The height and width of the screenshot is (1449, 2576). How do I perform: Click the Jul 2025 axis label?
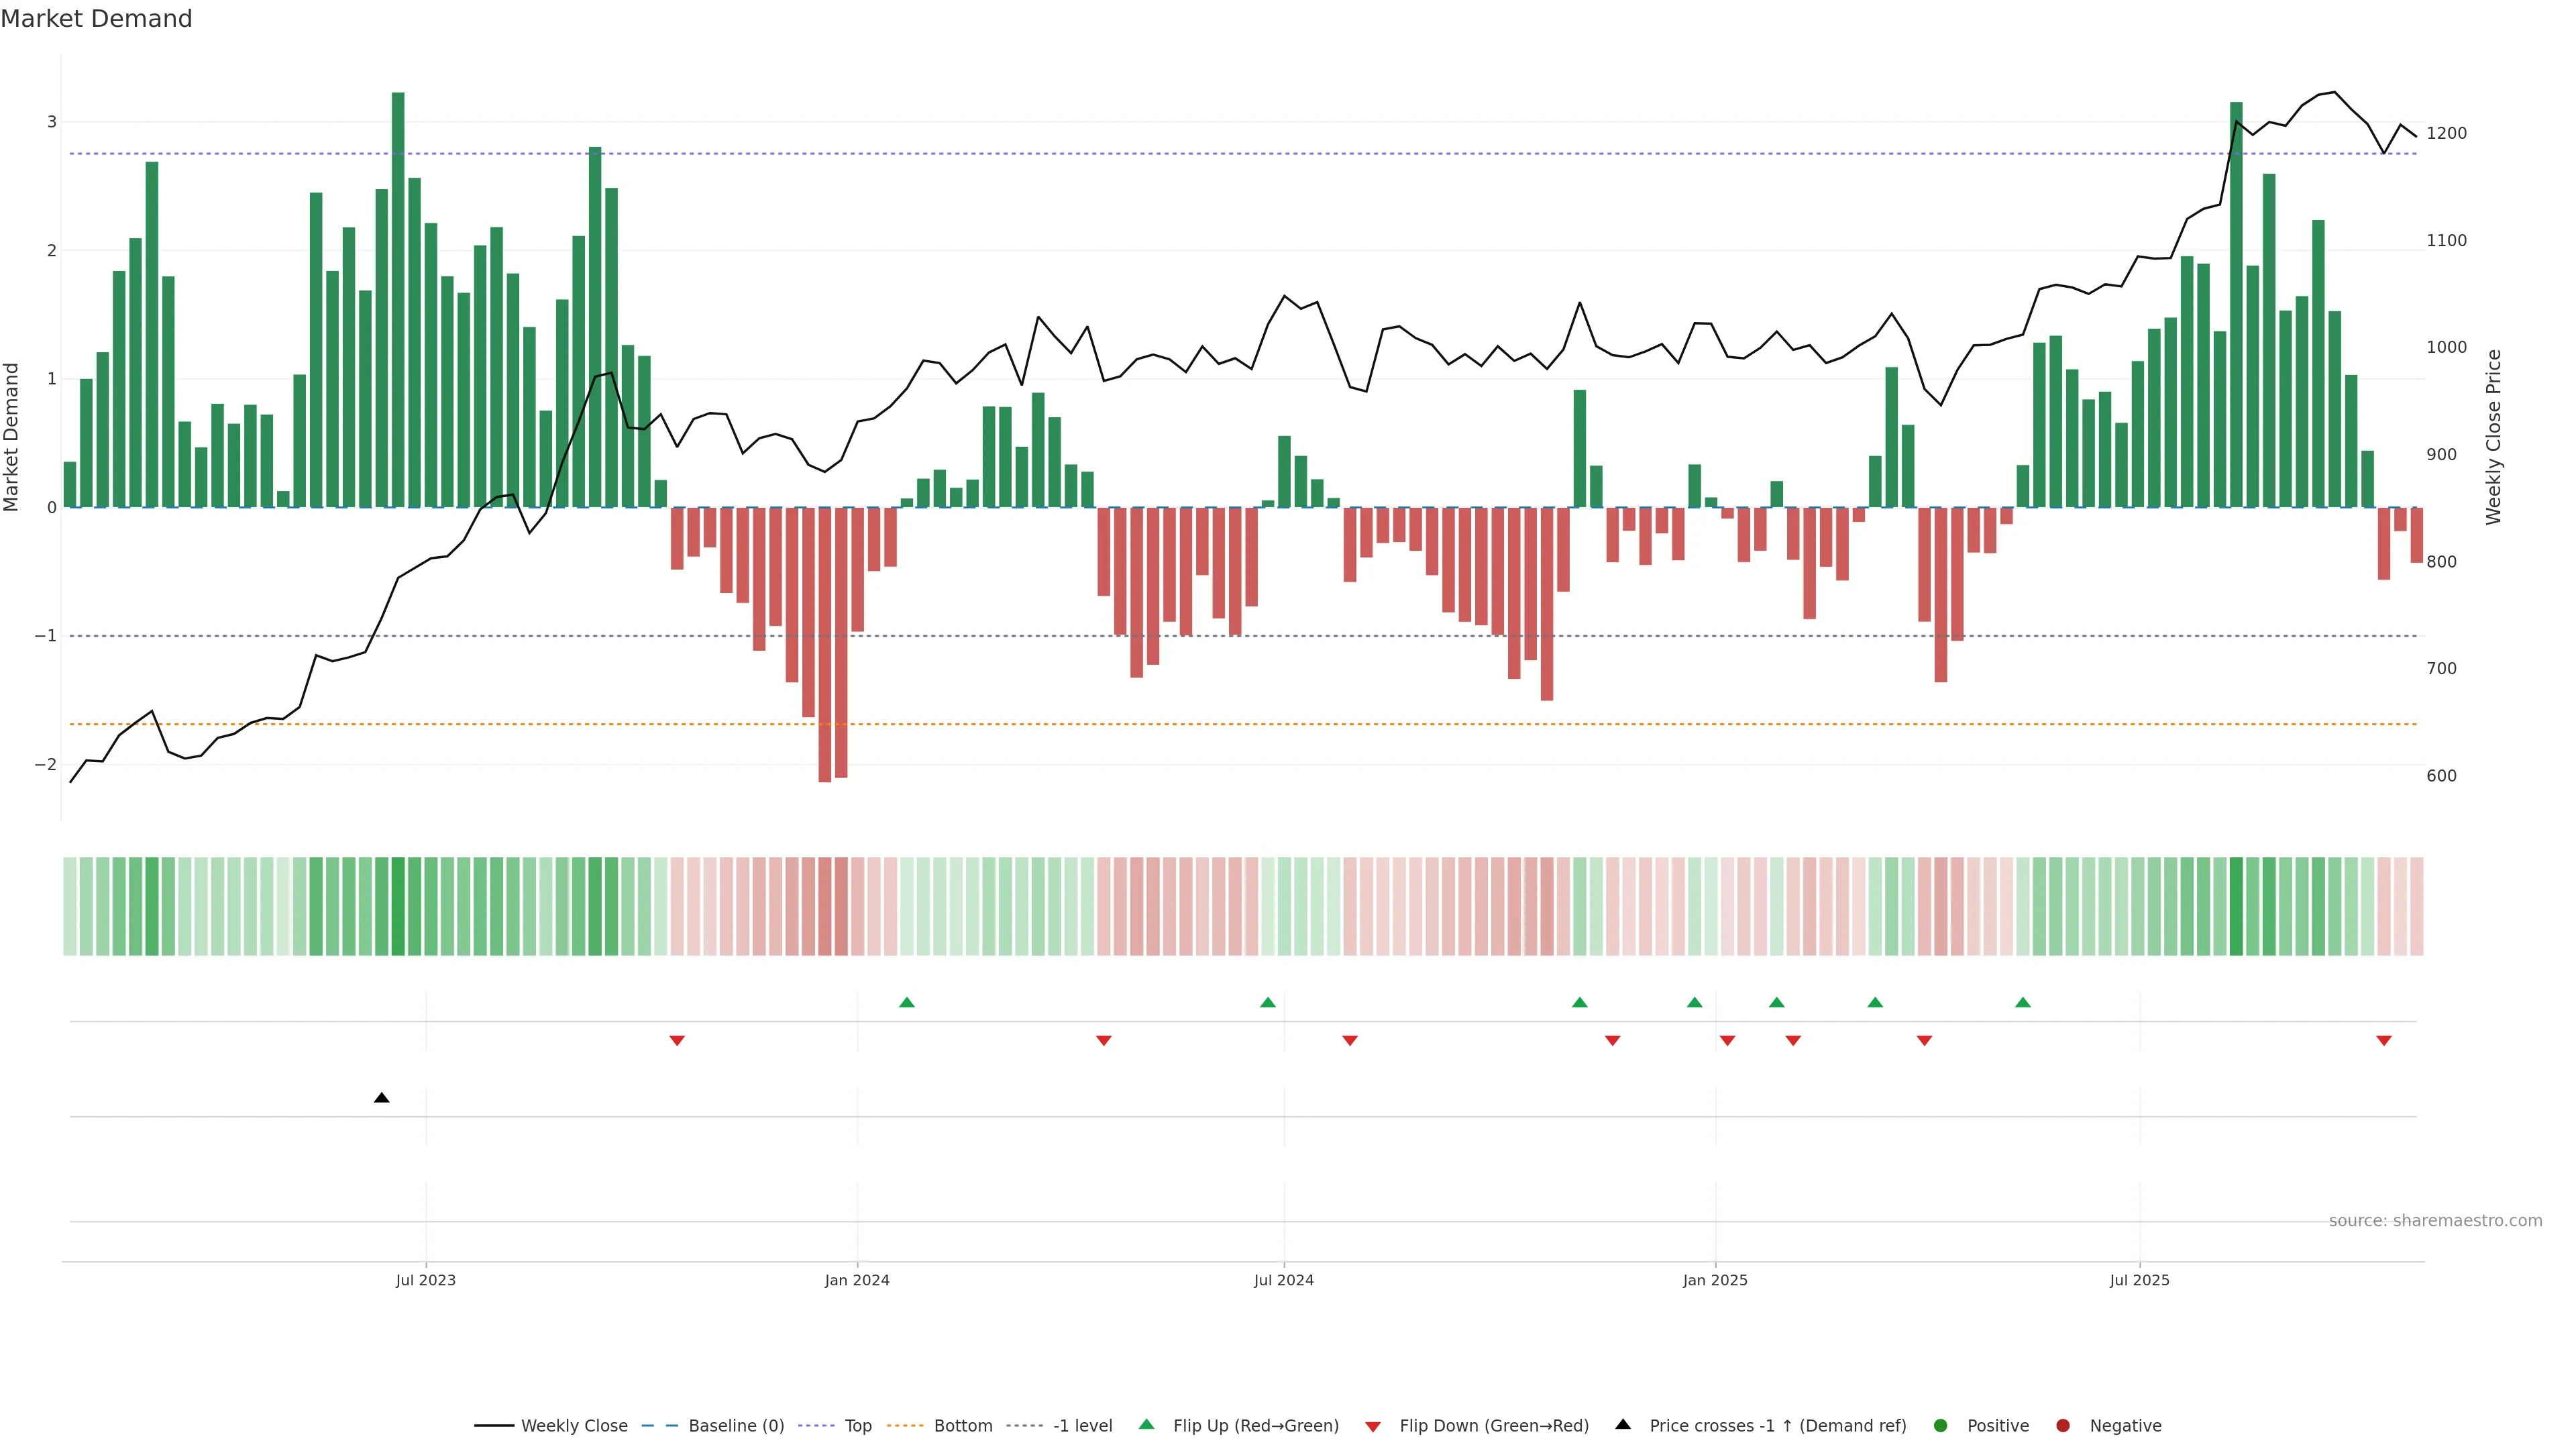[2139, 1281]
